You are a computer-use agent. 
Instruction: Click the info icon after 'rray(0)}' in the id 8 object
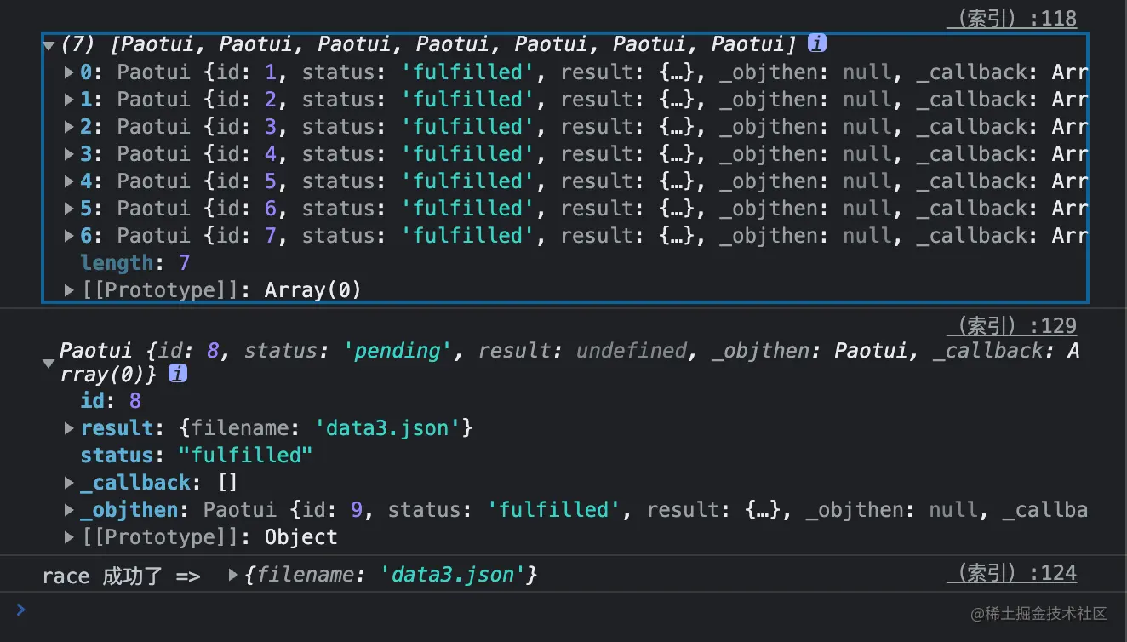[x=178, y=374]
